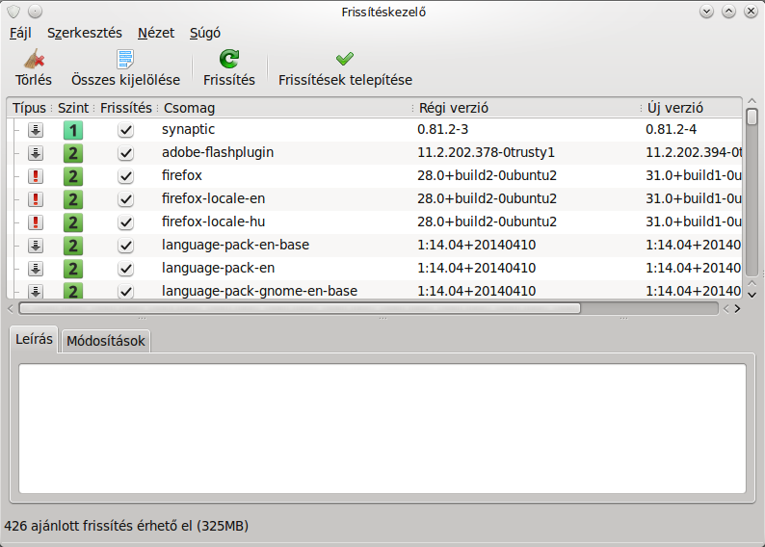The height and width of the screenshot is (547, 765).
Task: Toggle the firefox-locale-hu update checkbox
Action: click(126, 222)
